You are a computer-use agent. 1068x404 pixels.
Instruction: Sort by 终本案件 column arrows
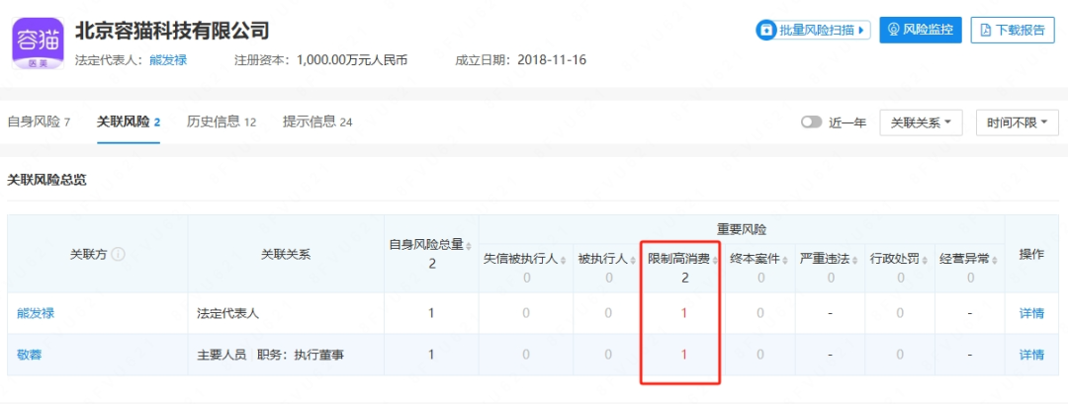pyautogui.click(x=786, y=260)
